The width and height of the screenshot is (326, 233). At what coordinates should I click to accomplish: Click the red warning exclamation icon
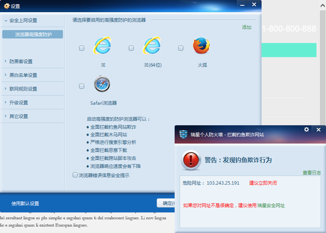coord(191,160)
